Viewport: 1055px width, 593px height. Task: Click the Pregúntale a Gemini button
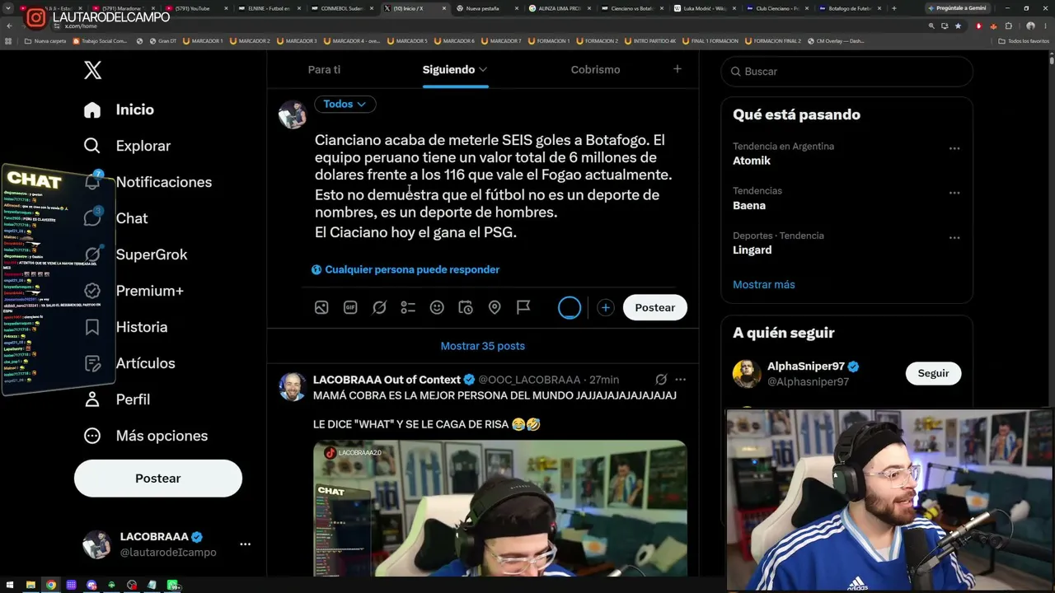click(956, 8)
